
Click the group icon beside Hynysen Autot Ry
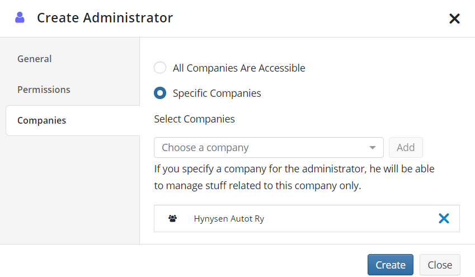pyautogui.click(x=173, y=218)
